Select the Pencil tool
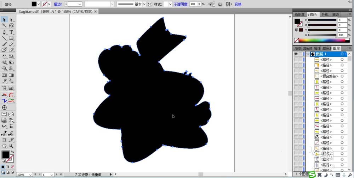 pos(11,44)
